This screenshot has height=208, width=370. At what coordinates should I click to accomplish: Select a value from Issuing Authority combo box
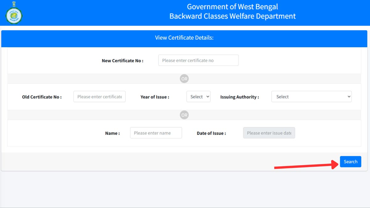coord(311,96)
